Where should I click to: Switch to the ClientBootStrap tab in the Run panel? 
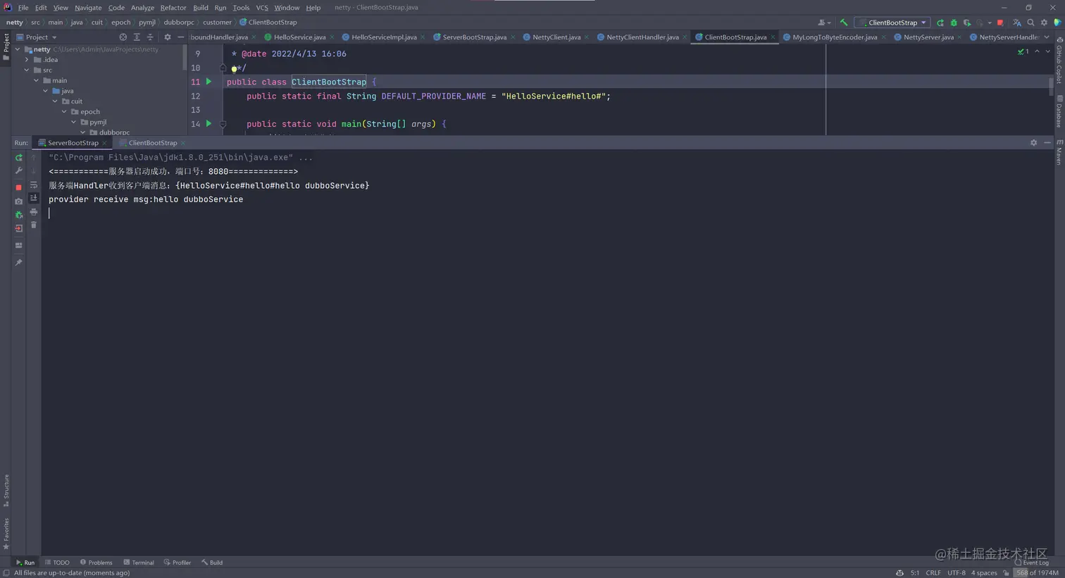tap(152, 143)
